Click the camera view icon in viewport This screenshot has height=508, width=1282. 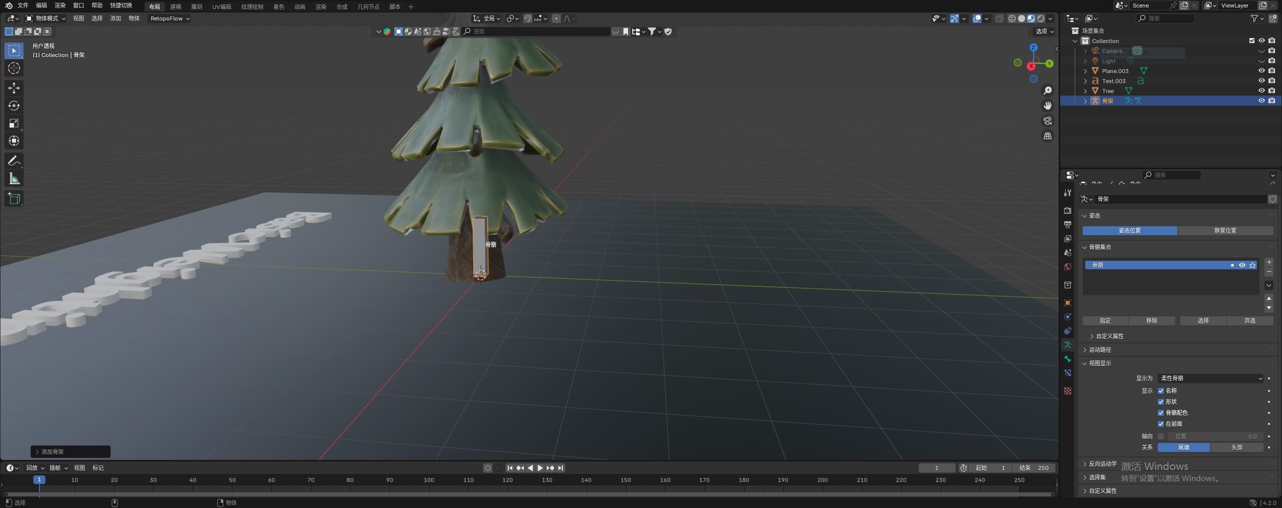[1047, 121]
